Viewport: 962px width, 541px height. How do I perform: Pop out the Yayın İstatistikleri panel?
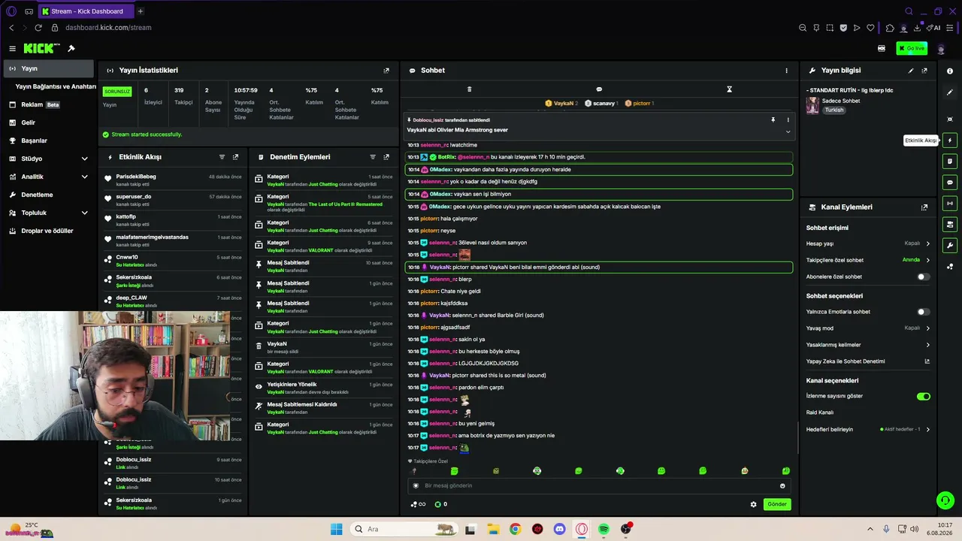tap(386, 71)
